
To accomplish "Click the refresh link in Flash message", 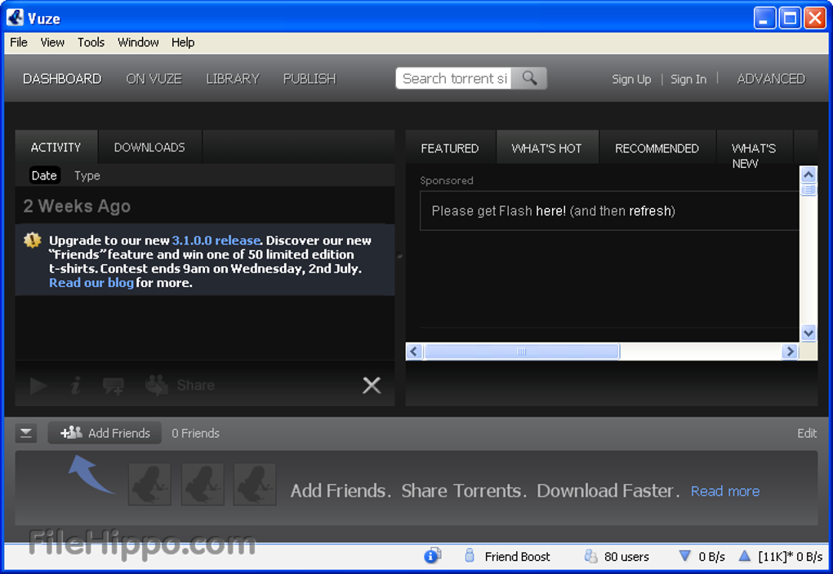I will pyautogui.click(x=650, y=211).
